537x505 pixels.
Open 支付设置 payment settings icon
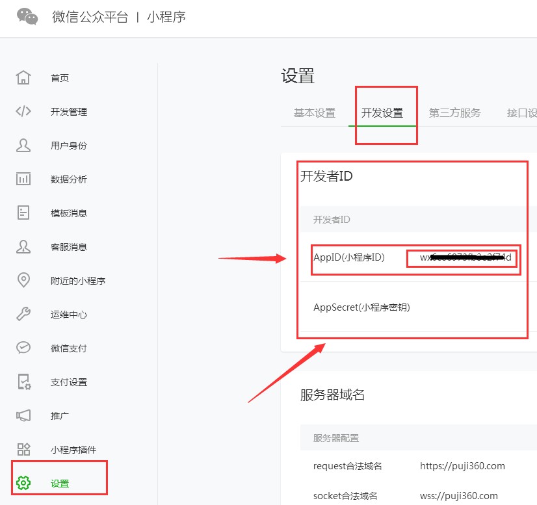23,382
